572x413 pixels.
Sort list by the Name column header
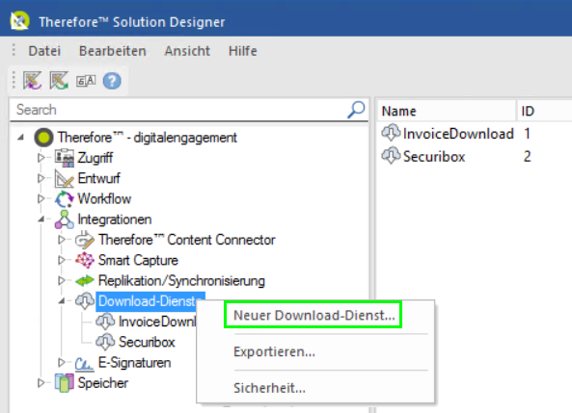(x=447, y=111)
